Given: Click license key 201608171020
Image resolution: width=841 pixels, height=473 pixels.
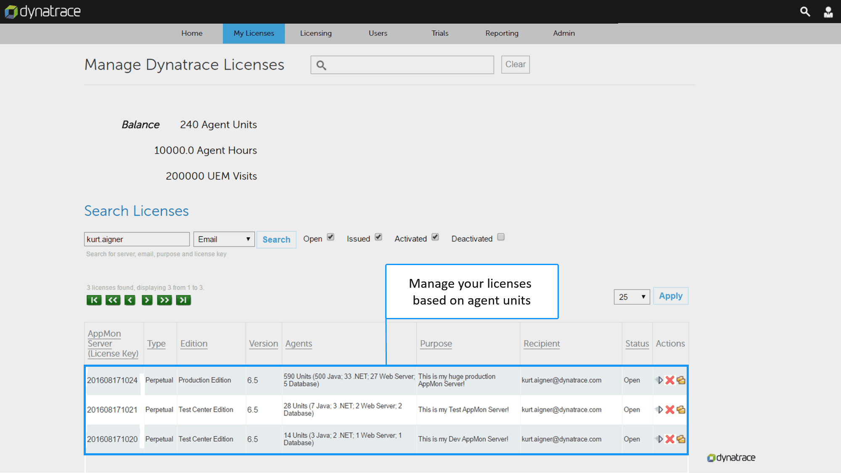Looking at the screenshot, I should coord(112,439).
